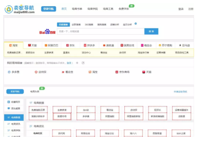Open 淘宝排行榜 link in yellow bar

tap(143, 53)
